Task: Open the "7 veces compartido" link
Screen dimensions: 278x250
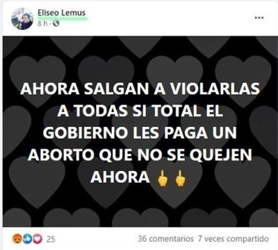Action: pyautogui.click(x=234, y=239)
